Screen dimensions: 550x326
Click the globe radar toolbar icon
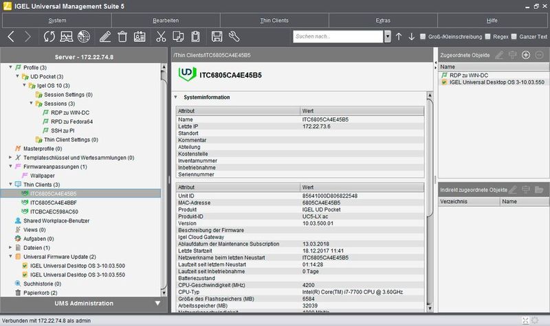83,36
